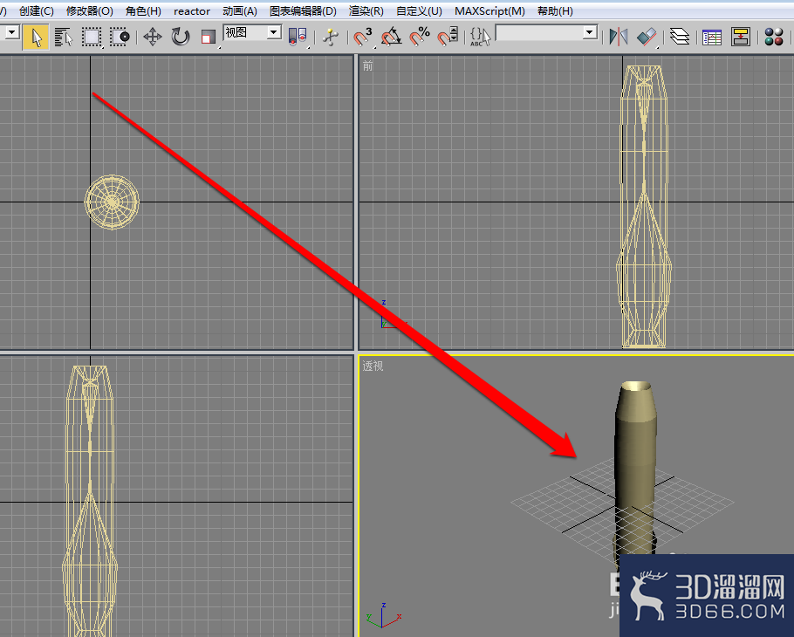Toggle the Window/Crossing selection icon
Image resolution: width=794 pixels, height=637 pixels.
[120, 37]
